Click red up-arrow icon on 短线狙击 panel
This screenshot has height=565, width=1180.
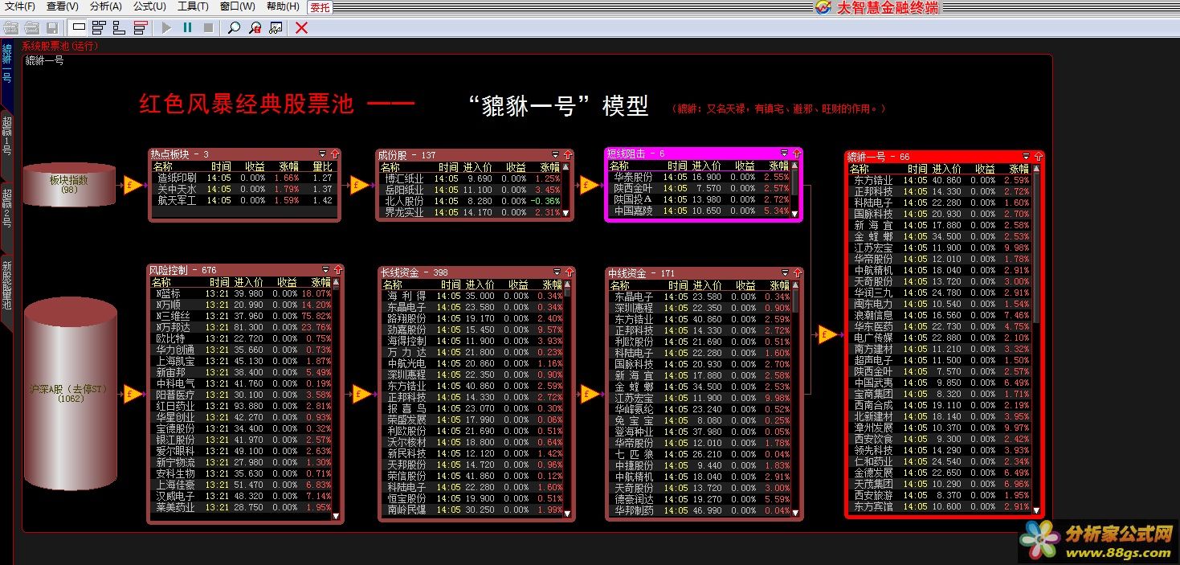[796, 153]
